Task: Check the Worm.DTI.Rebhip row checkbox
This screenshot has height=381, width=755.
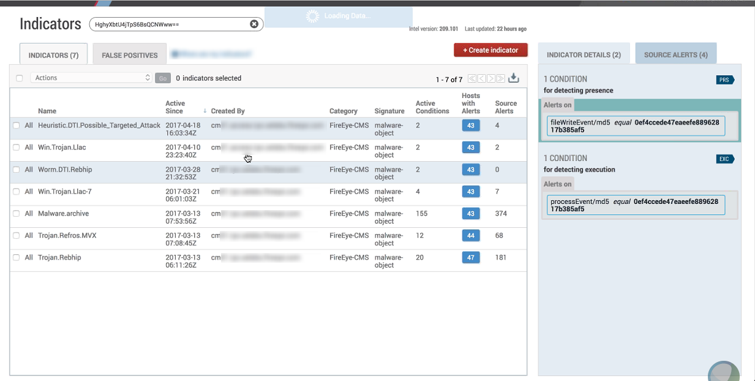Action: click(x=17, y=170)
